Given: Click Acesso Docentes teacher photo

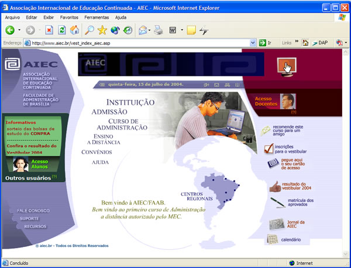Looking at the screenshot, I should click(x=288, y=100).
